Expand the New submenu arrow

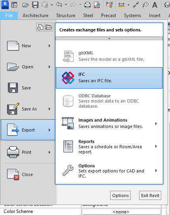[x=50, y=46]
